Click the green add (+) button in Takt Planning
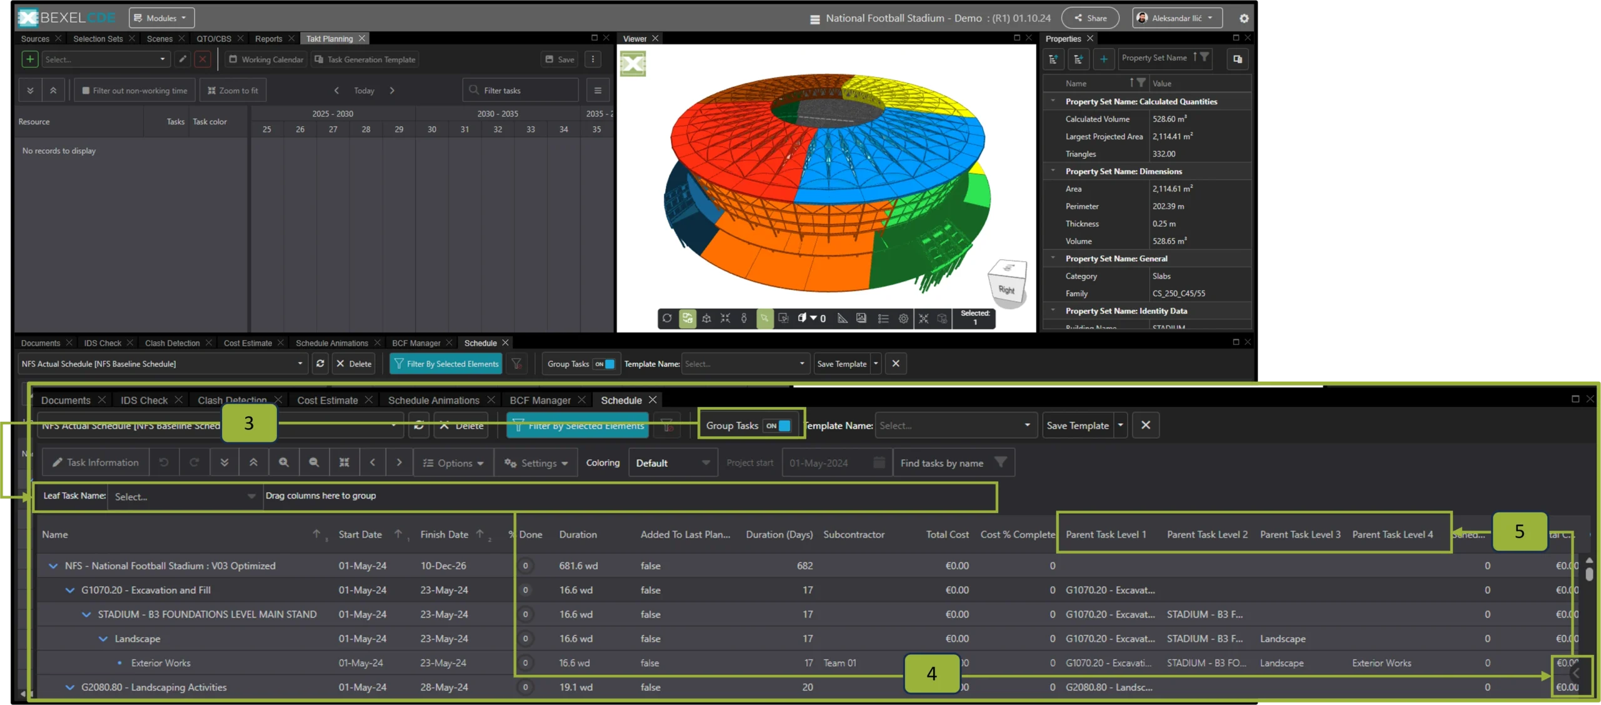1601x705 pixels. point(29,59)
